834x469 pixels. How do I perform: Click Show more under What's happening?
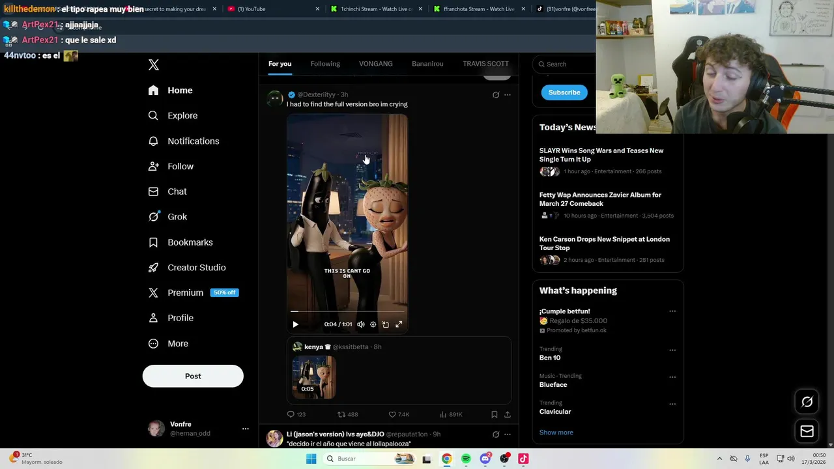556,433
